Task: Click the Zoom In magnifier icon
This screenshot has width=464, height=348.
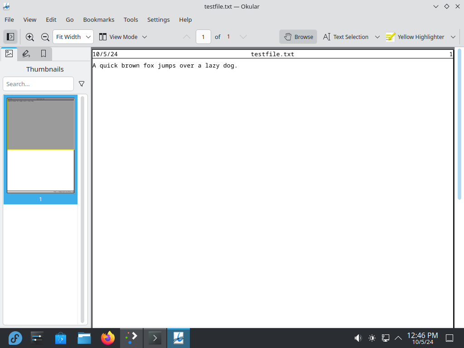Action: (29, 37)
